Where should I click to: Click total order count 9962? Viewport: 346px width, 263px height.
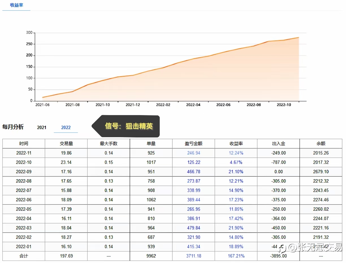(x=151, y=256)
